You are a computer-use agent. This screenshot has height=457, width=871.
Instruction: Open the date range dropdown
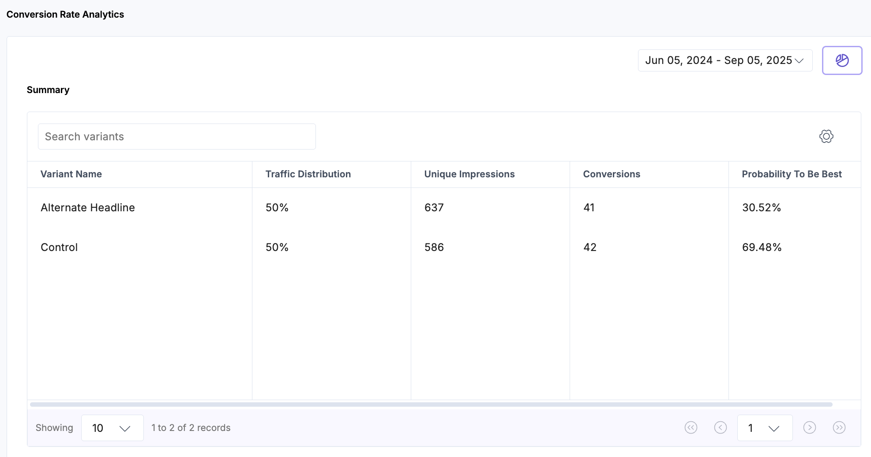coord(725,60)
